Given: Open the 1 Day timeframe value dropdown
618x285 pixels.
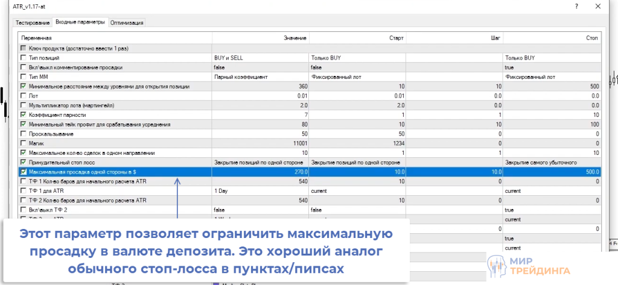Looking at the screenshot, I should tap(261, 190).
